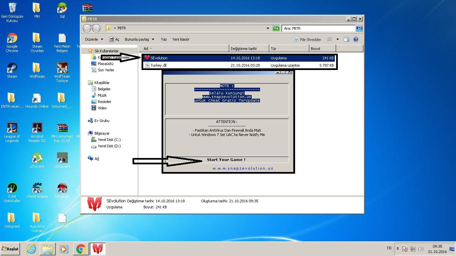The image size is (456, 256).
Task: Open Sık Kullanılanlar in the navigation pane
Action: point(103,51)
